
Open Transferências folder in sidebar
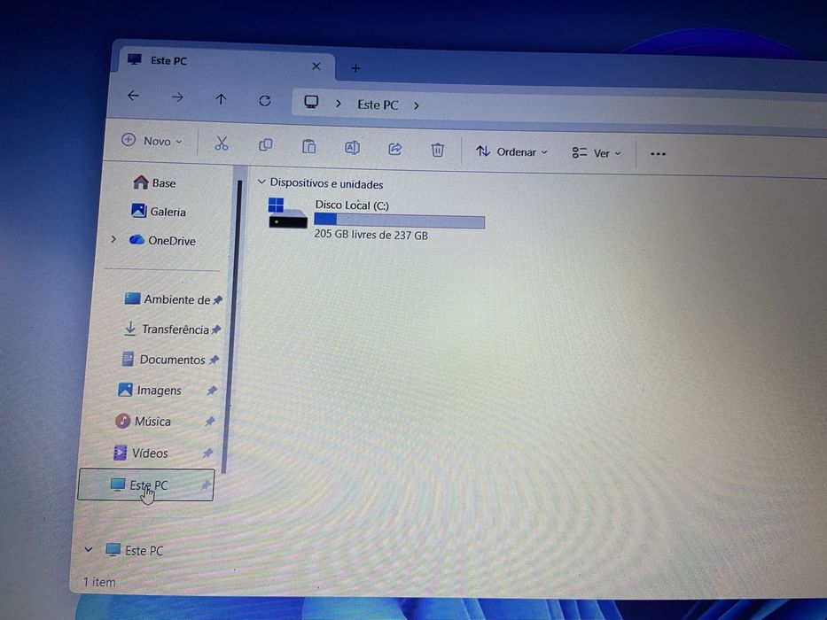click(x=166, y=329)
